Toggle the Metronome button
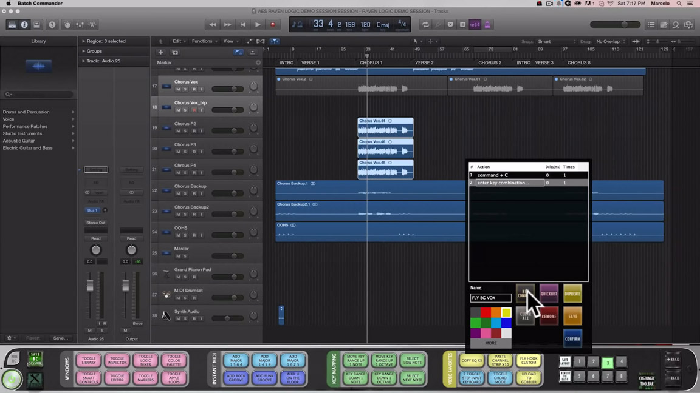700x393 pixels. tap(487, 25)
